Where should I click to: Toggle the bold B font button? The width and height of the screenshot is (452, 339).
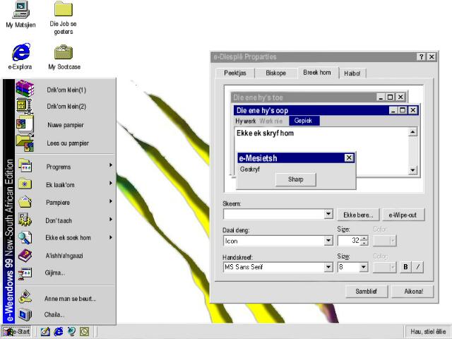(406, 267)
